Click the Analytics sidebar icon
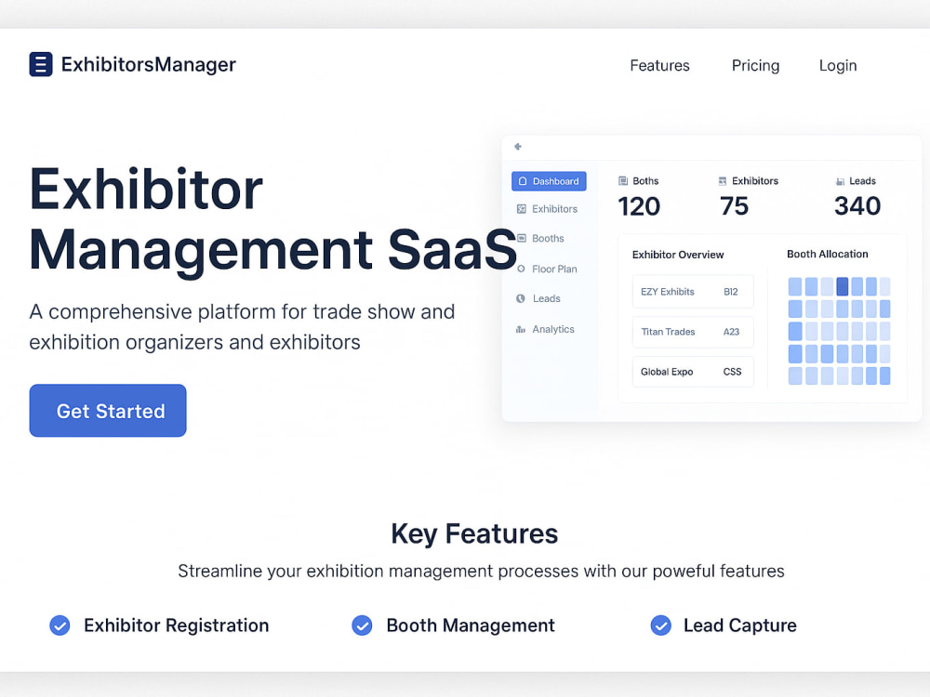 (520, 329)
